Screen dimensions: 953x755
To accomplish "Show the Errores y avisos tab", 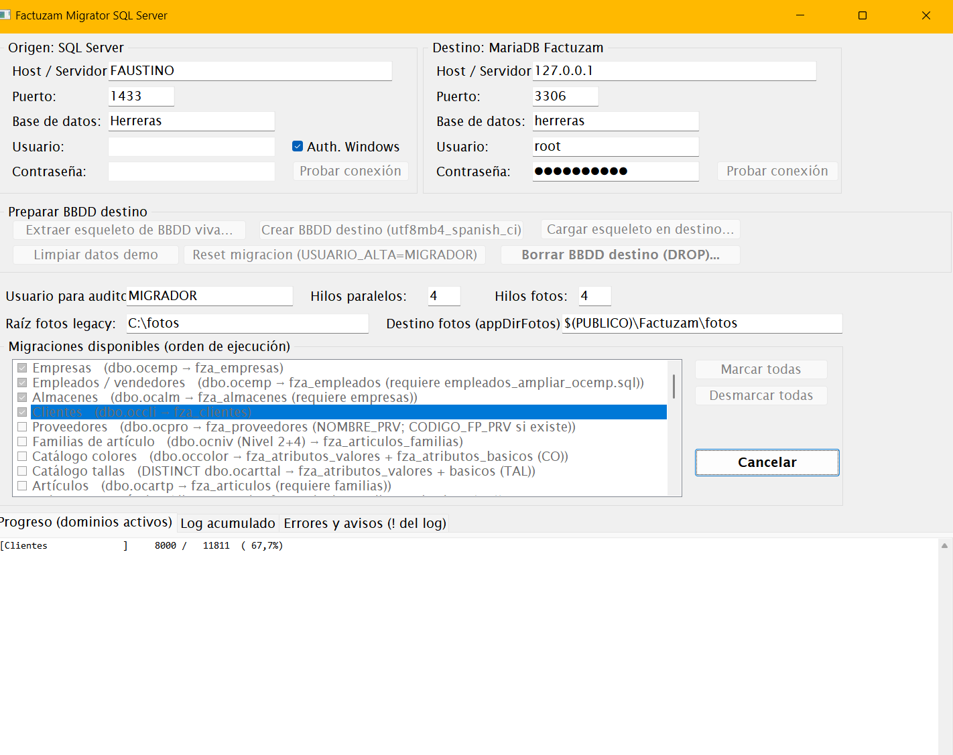I will tap(365, 523).
